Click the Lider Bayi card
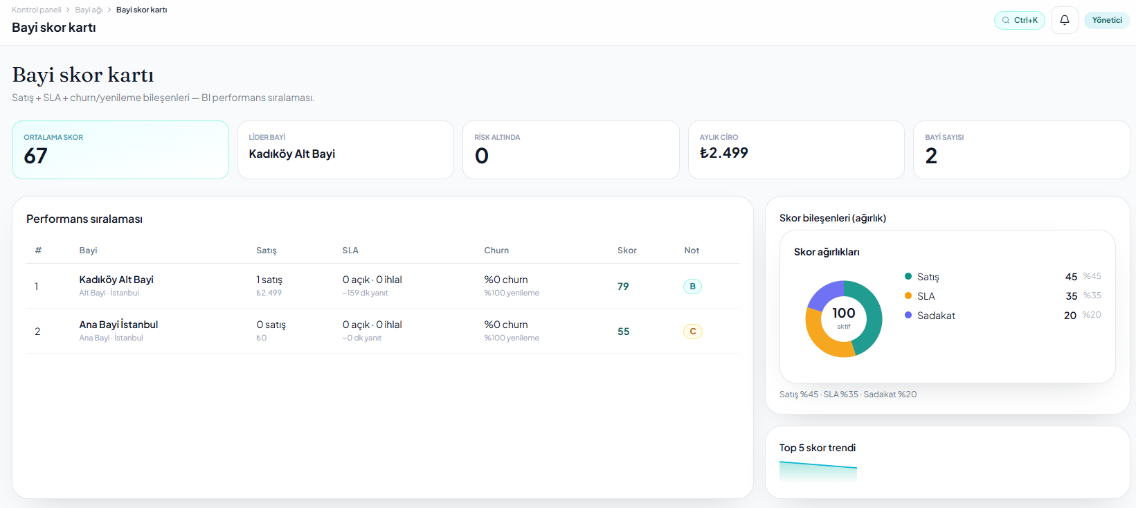This screenshot has width=1136, height=508. (x=345, y=150)
